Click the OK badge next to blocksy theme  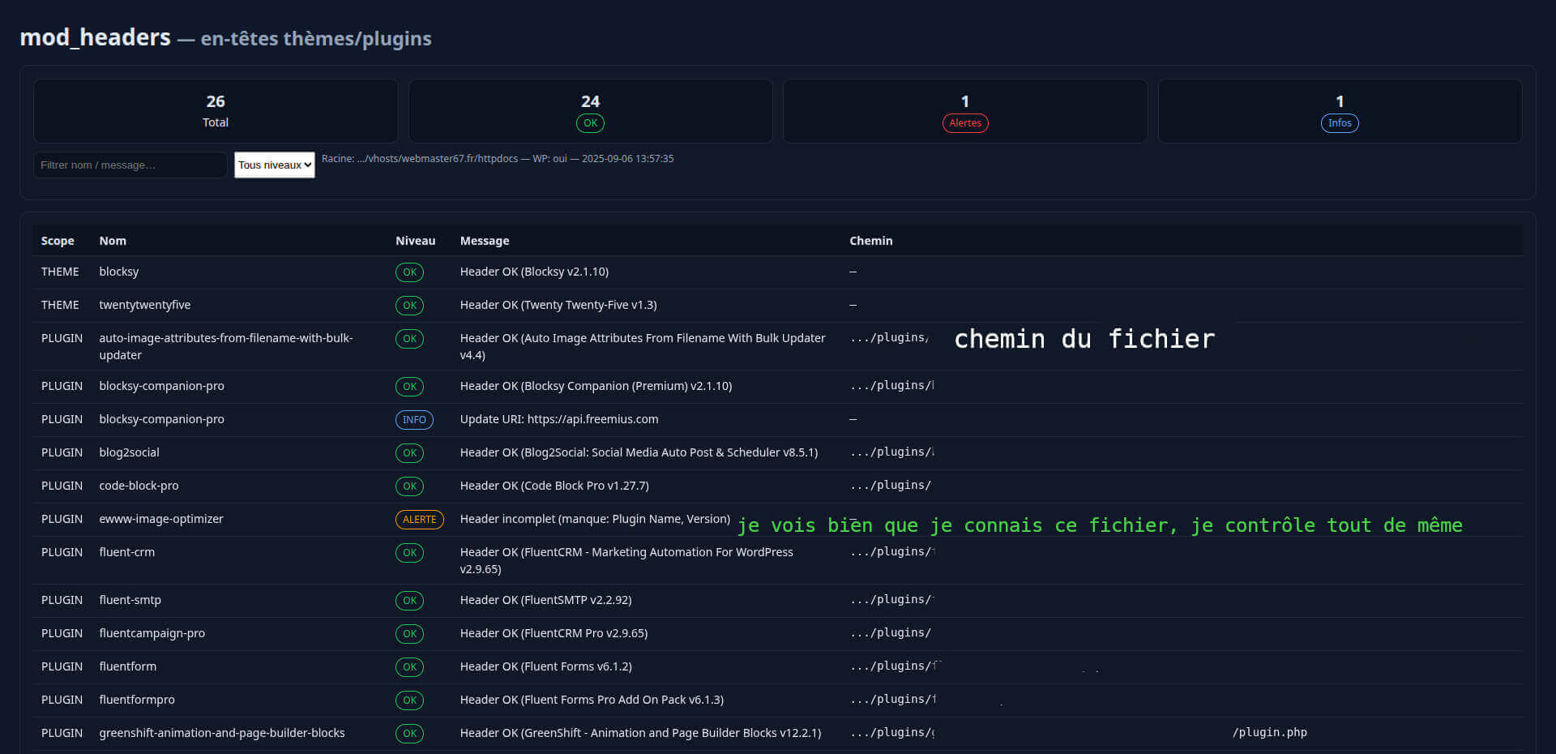[x=409, y=272]
